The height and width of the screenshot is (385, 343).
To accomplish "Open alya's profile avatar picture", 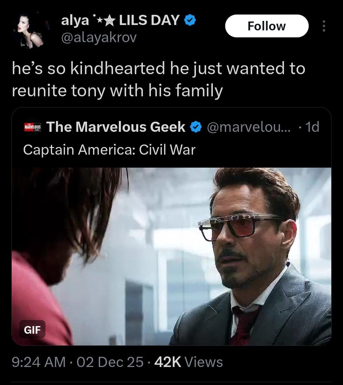I will point(31,31).
